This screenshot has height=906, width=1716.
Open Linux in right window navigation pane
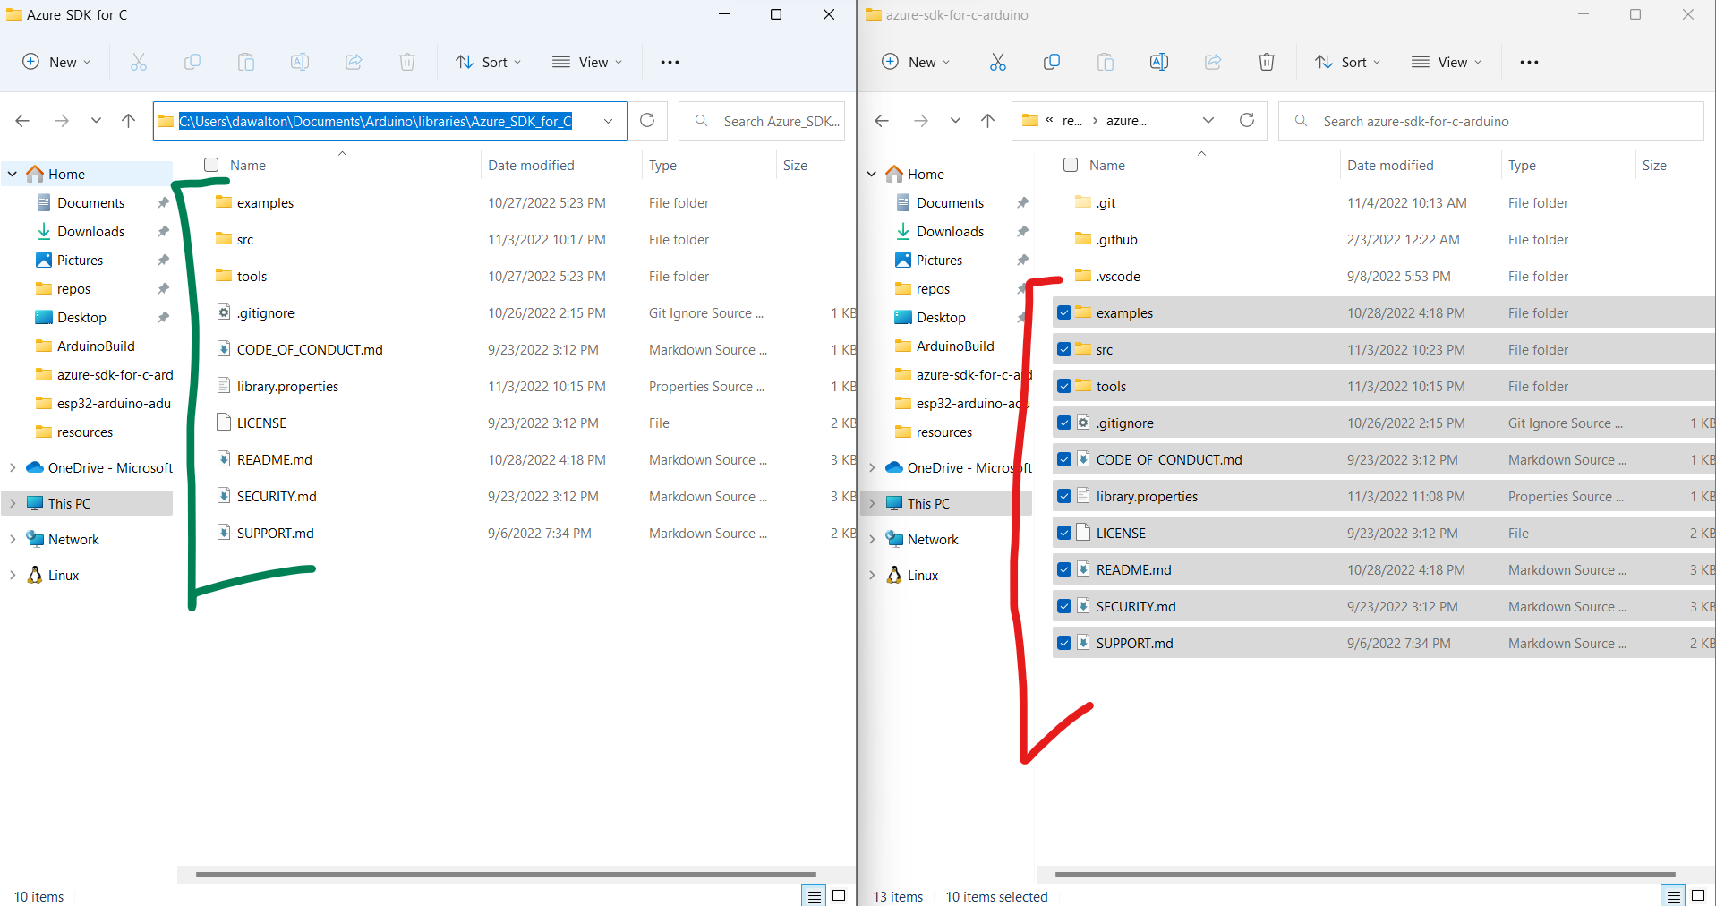click(922, 575)
